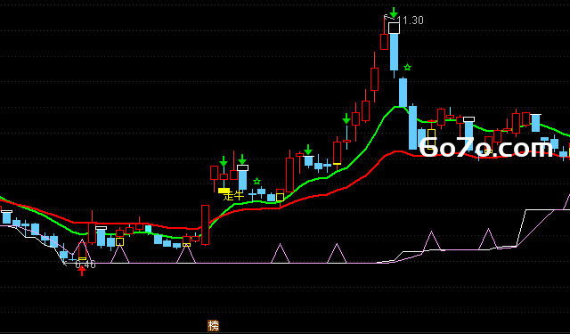
Task: Click the 11.30 high price label
Action: point(411,20)
